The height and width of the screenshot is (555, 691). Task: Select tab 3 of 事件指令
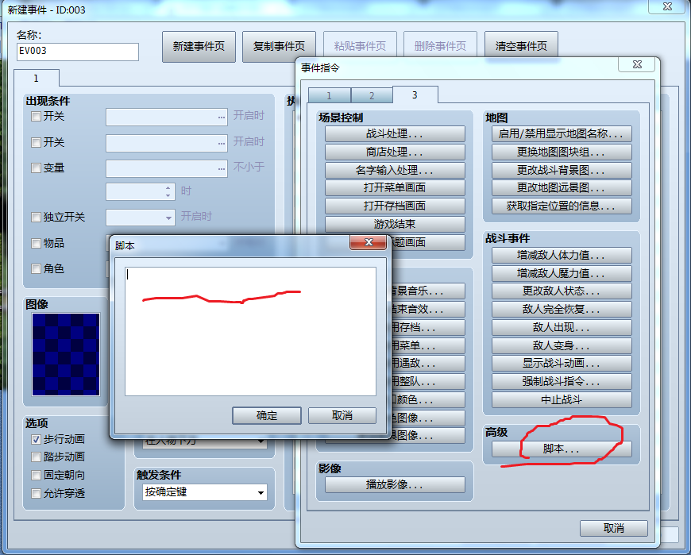tap(415, 94)
